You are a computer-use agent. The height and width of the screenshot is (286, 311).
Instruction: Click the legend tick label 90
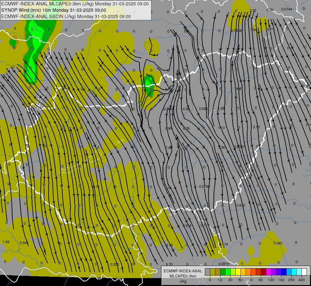pos(260,280)
